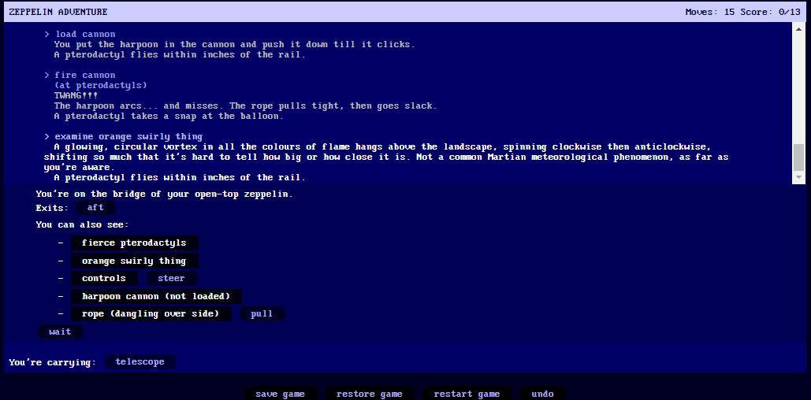Select the telescope in inventory
This screenshot has height=400, width=811.
pos(140,361)
